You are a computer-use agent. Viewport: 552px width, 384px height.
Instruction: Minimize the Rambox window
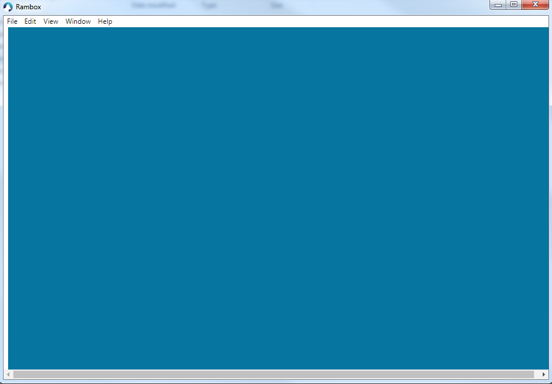[498, 5]
